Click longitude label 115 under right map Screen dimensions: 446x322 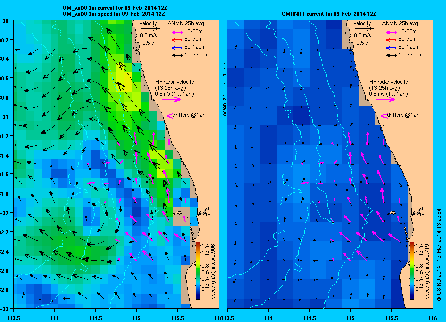click(x=350, y=318)
